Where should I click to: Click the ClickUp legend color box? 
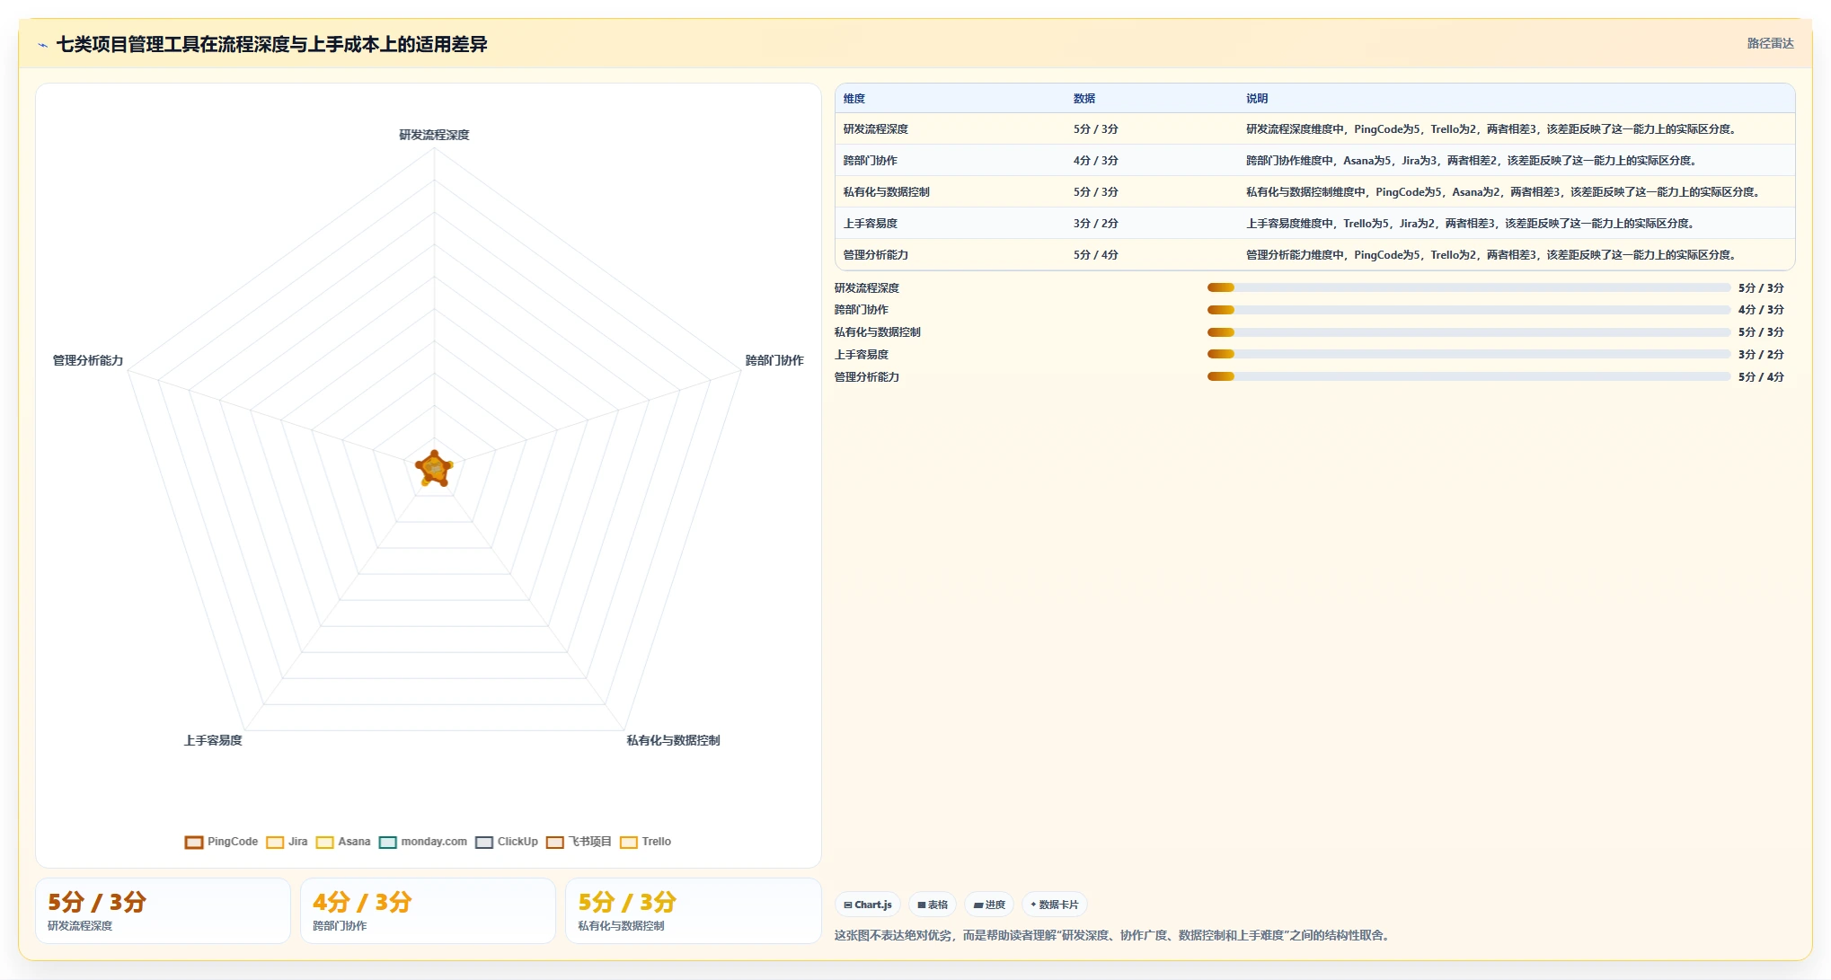(x=484, y=843)
